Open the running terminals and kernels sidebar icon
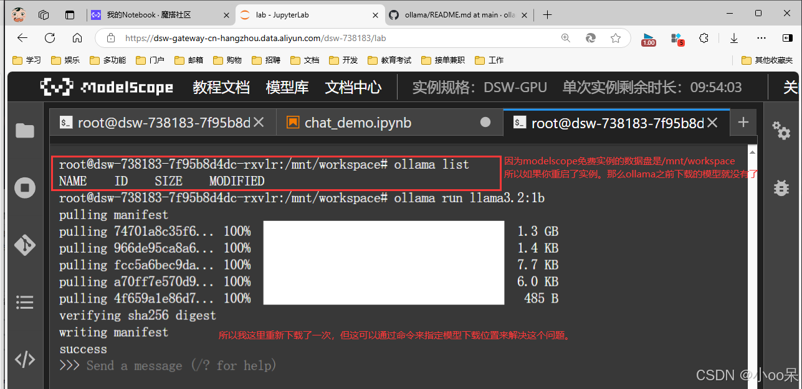 coord(25,188)
